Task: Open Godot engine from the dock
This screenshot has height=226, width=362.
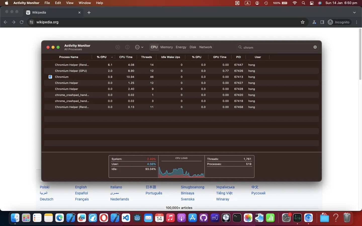Action: (x=137, y=218)
